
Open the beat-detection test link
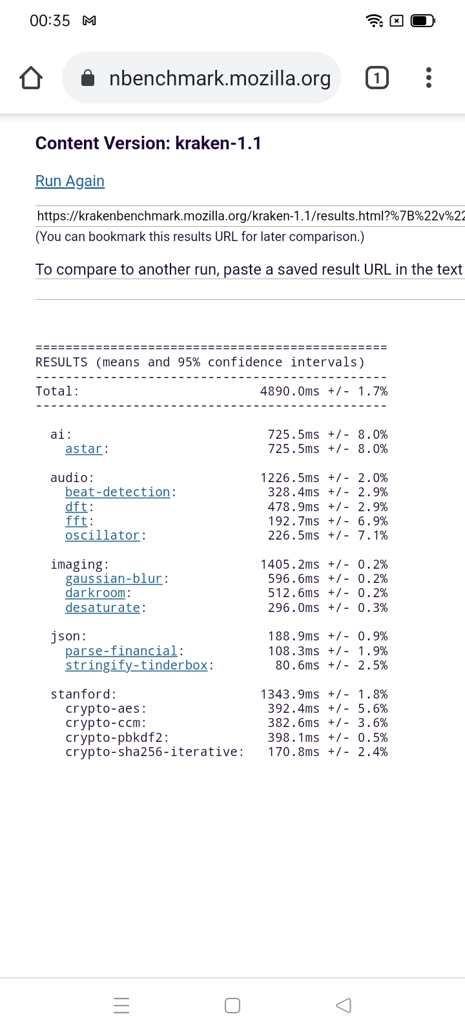[x=118, y=492]
